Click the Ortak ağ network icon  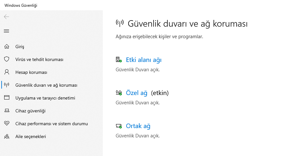119,126
